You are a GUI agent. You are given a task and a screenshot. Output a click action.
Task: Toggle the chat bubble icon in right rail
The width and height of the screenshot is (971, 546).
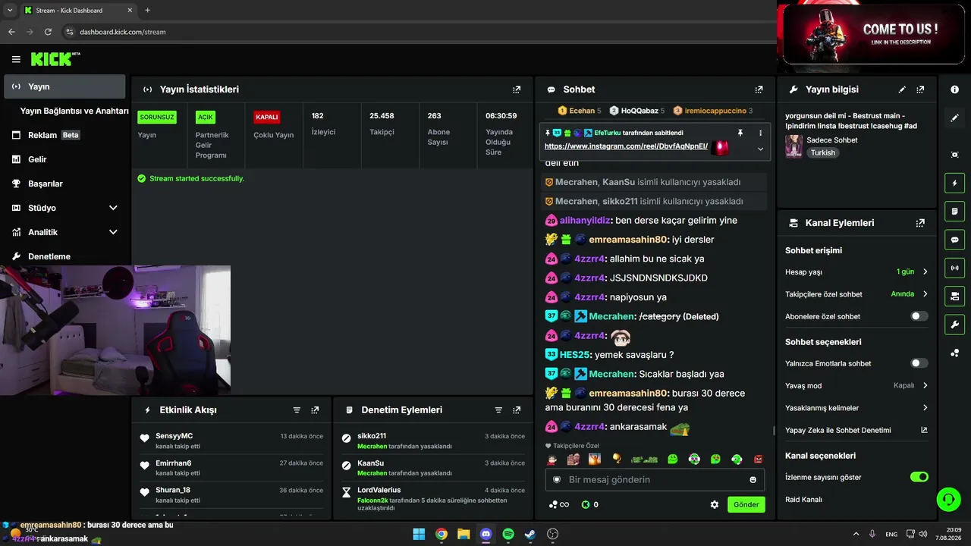pos(954,240)
